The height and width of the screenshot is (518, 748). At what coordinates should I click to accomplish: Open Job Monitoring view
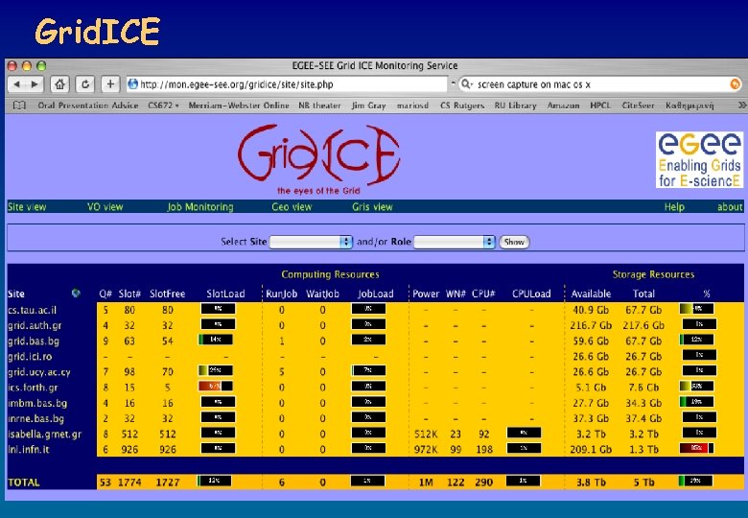(x=199, y=207)
